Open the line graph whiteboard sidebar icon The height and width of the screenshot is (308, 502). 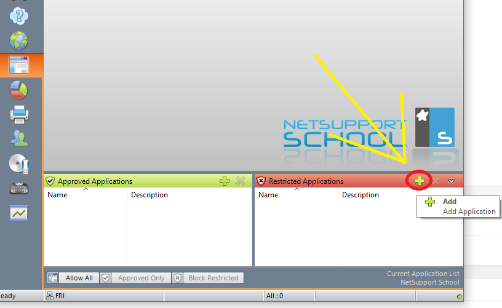[x=19, y=213]
